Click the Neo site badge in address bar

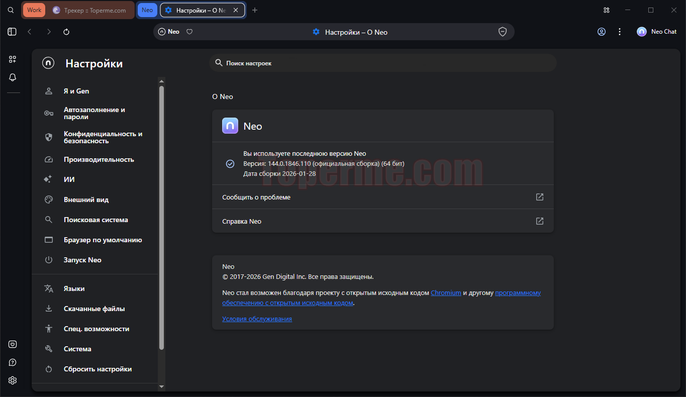point(169,32)
